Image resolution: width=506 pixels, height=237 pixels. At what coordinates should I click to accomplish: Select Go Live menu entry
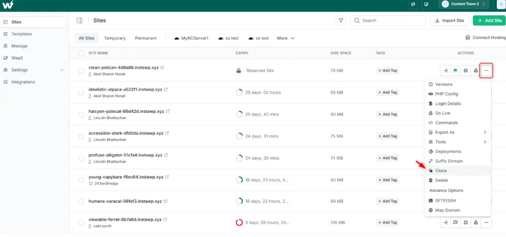tap(458, 113)
